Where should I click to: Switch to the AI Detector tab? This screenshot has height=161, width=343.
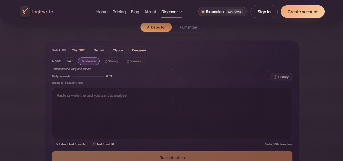[156, 27]
